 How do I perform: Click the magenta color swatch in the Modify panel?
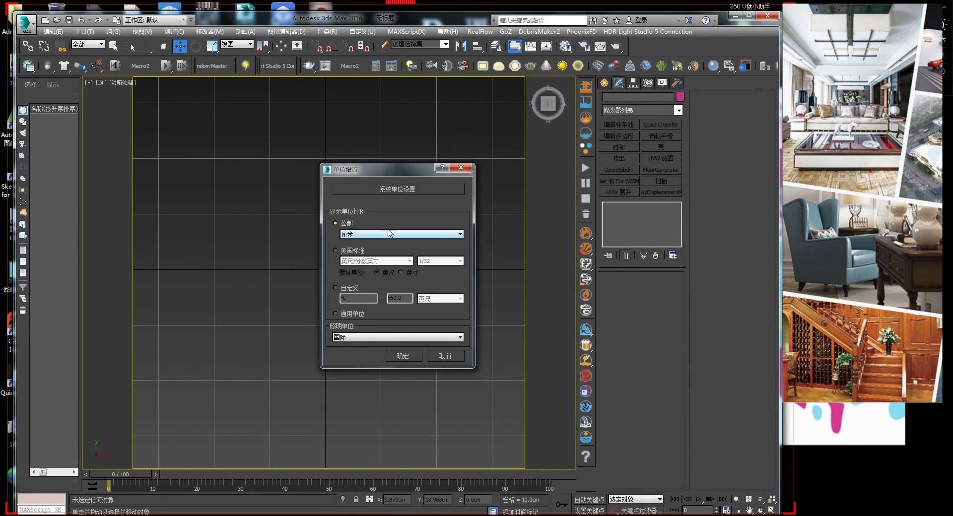pyautogui.click(x=681, y=97)
